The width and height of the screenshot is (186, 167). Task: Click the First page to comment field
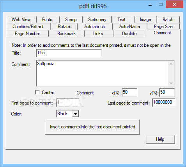[x=68, y=103]
